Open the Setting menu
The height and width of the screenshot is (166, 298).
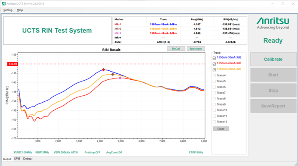coord(8,10)
